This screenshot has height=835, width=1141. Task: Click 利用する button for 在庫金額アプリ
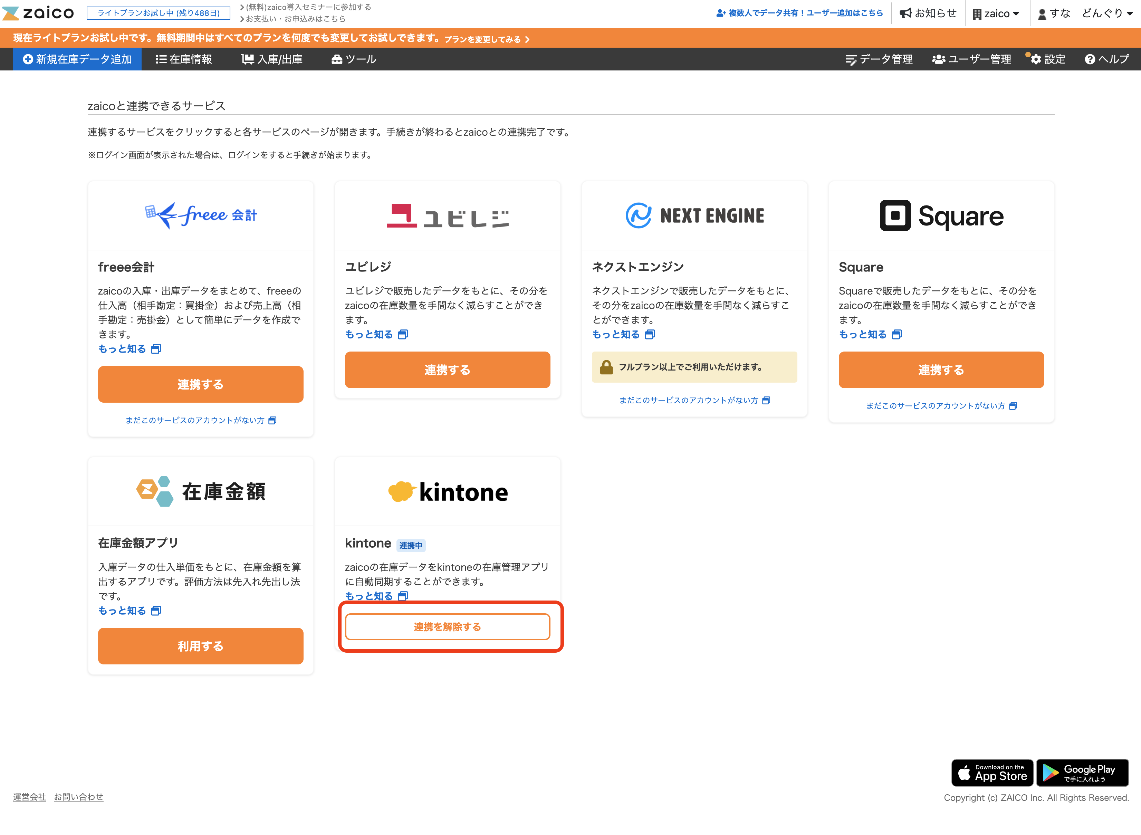tap(201, 646)
